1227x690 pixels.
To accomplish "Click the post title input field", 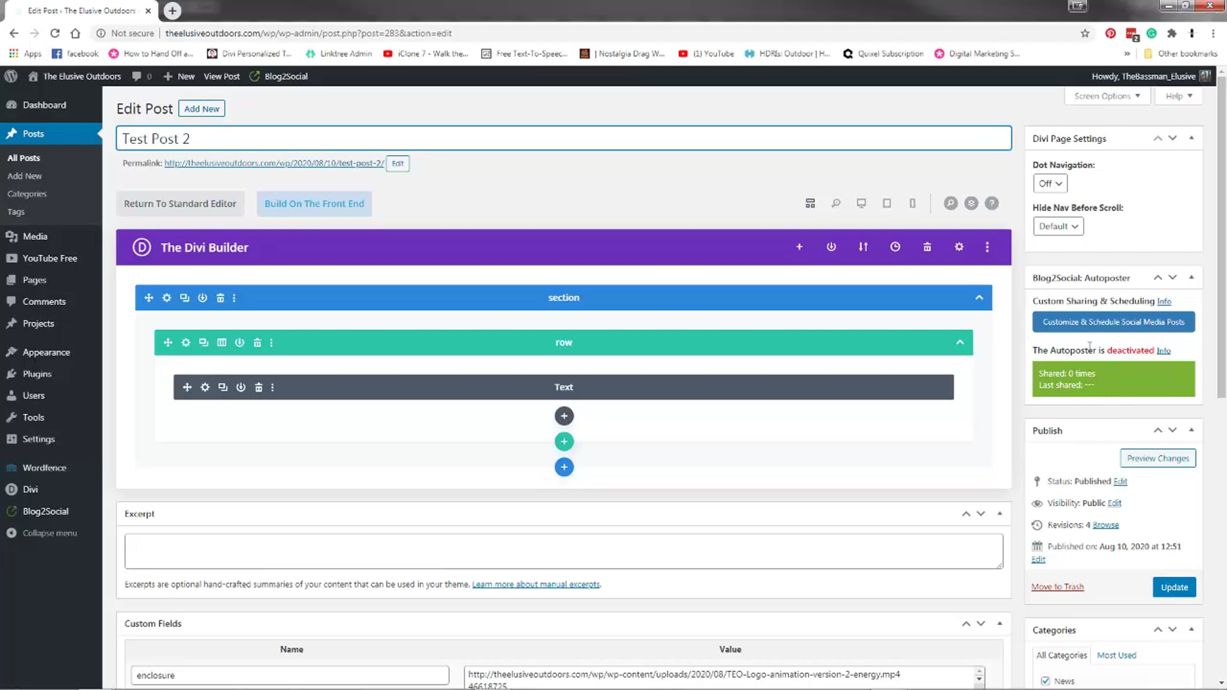I will tap(563, 139).
